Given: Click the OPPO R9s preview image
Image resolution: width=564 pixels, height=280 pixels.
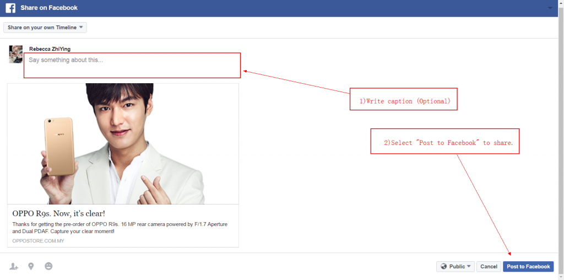Looking at the screenshot, I should click(123, 144).
